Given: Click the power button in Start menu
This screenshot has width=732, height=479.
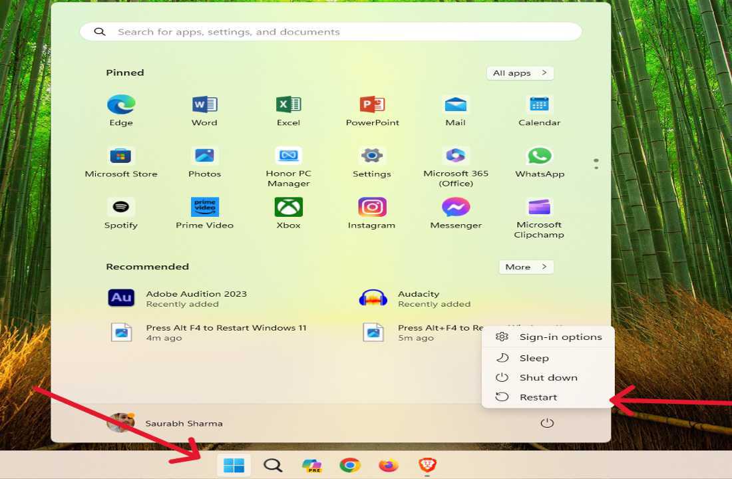Looking at the screenshot, I should (x=546, y=423).
